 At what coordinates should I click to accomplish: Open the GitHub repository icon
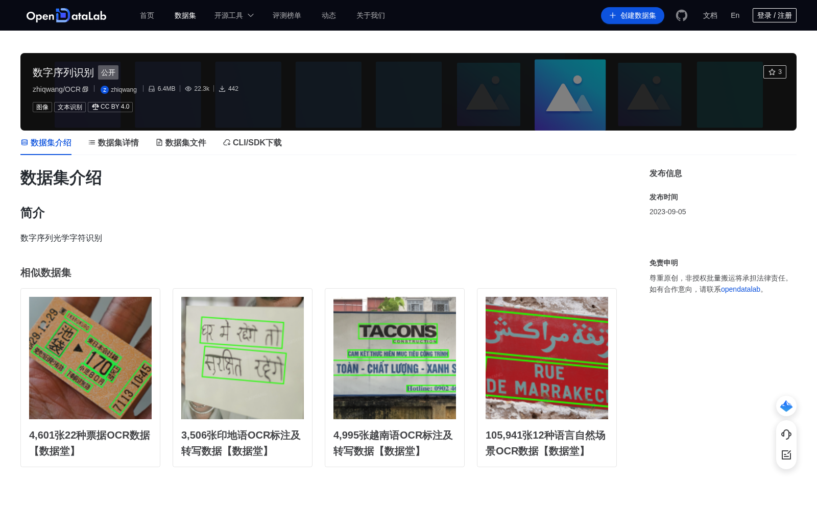pyautogui.click(x=682, y=15)
